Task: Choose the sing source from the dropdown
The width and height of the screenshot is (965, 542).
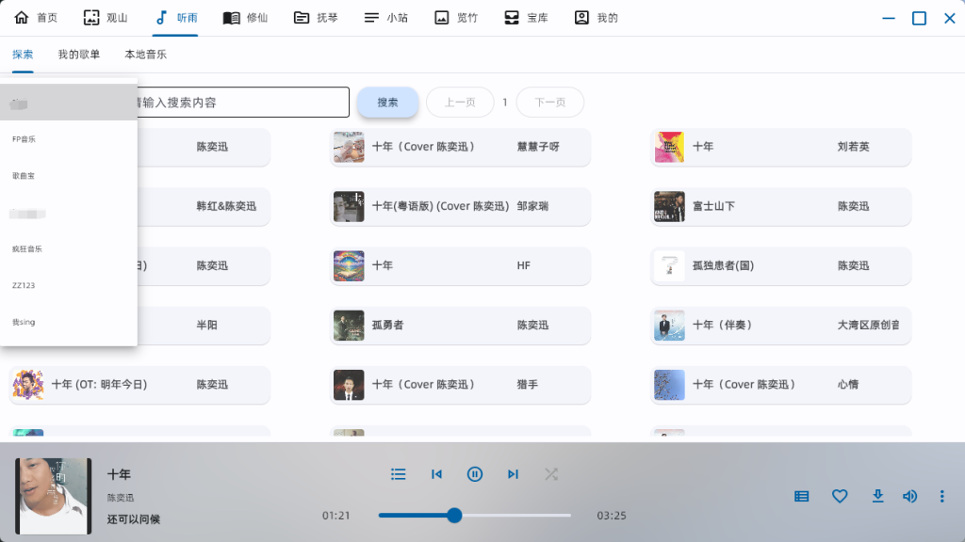Action: [x=68, y=322]
